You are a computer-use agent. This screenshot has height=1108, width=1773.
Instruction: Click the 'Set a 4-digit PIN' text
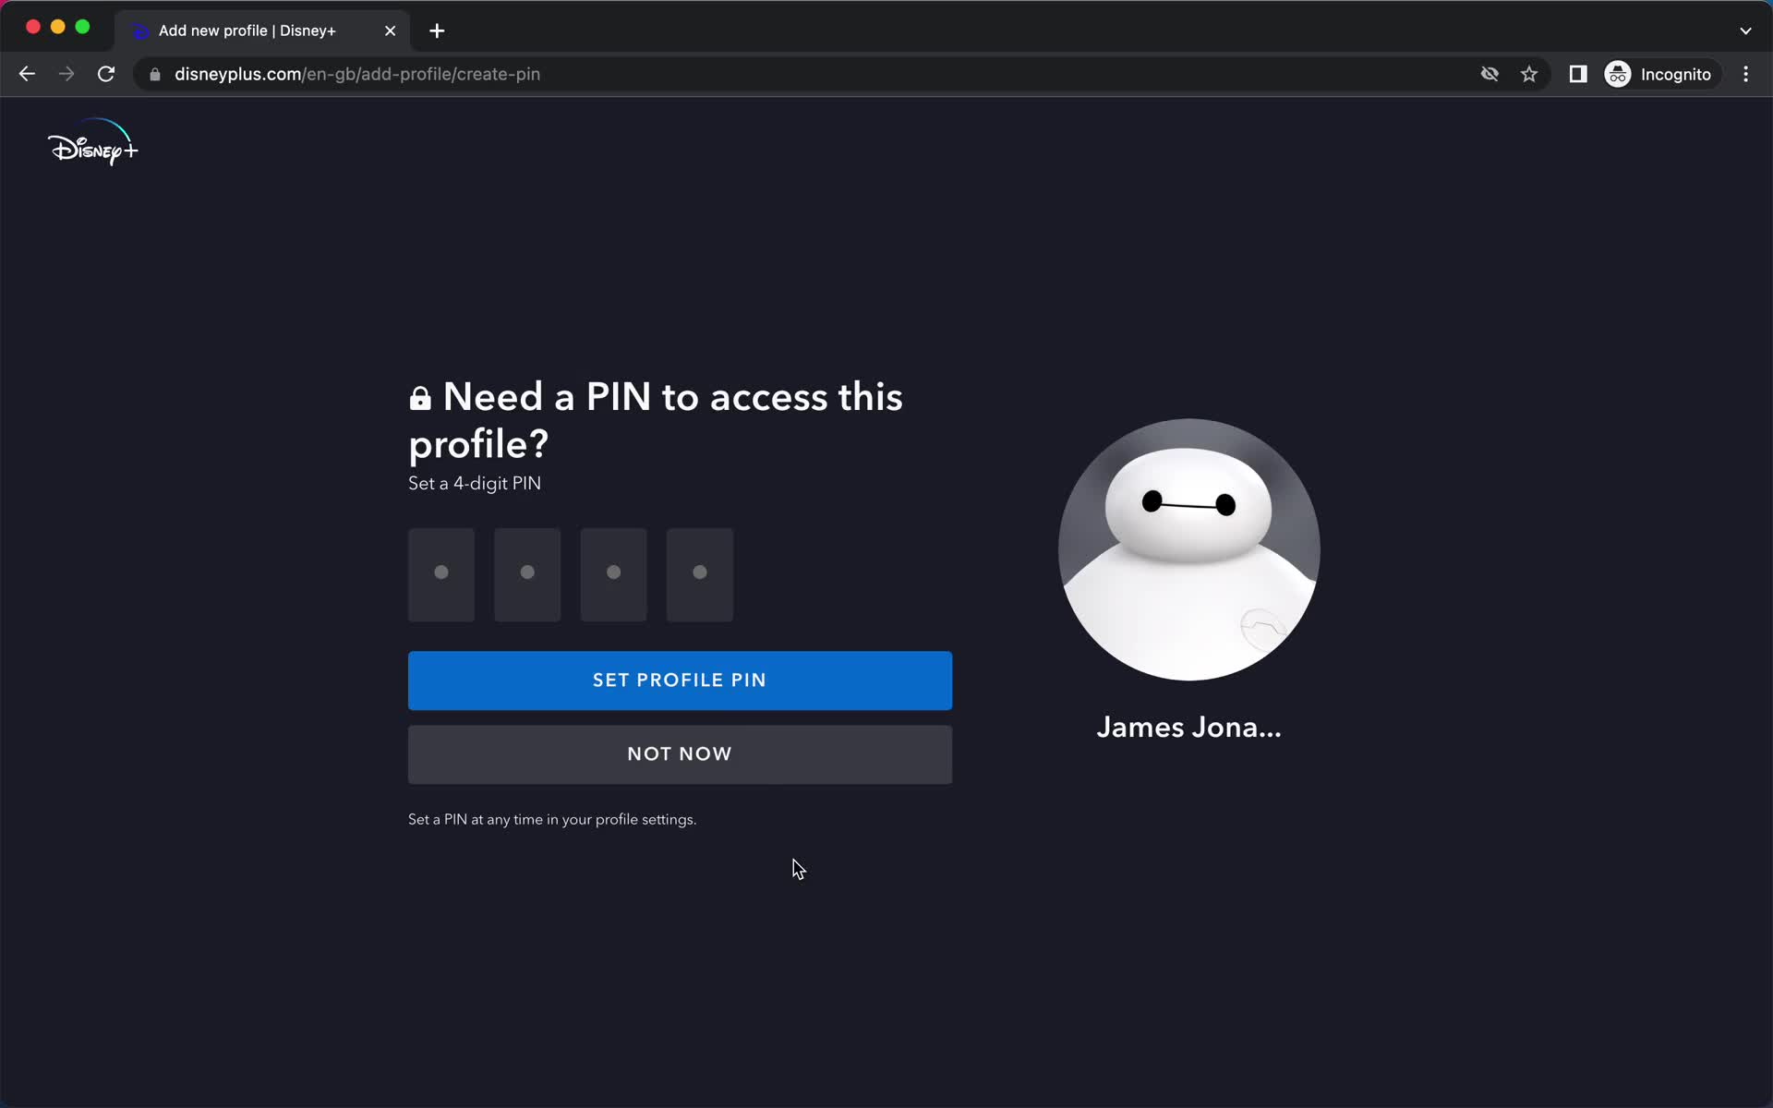click(x=475, y=484)
